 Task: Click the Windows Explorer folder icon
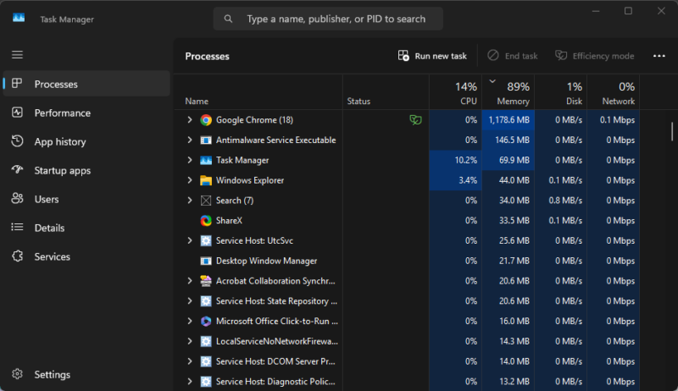tap(206, 180)
